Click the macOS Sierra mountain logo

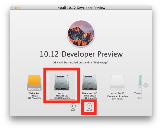pyautogui.click(x=81, y=33)
